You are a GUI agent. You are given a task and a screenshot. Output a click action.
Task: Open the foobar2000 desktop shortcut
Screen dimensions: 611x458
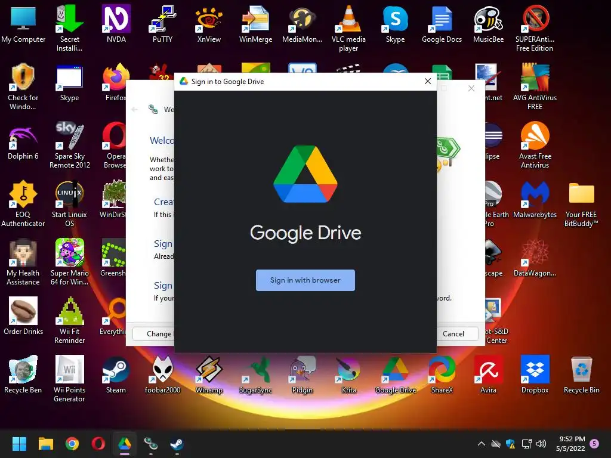162,375
